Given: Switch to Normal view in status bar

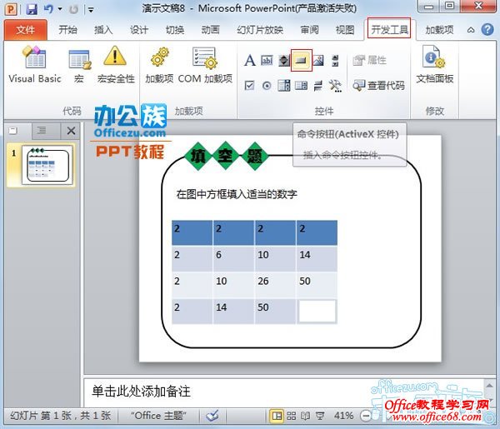Looking at the screenshot, I should pos(277,416).
